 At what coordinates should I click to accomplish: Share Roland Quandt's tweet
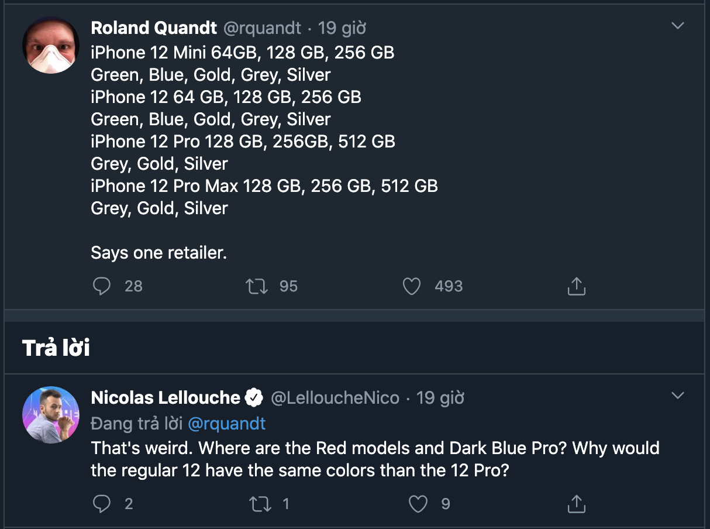pos(576,286)
